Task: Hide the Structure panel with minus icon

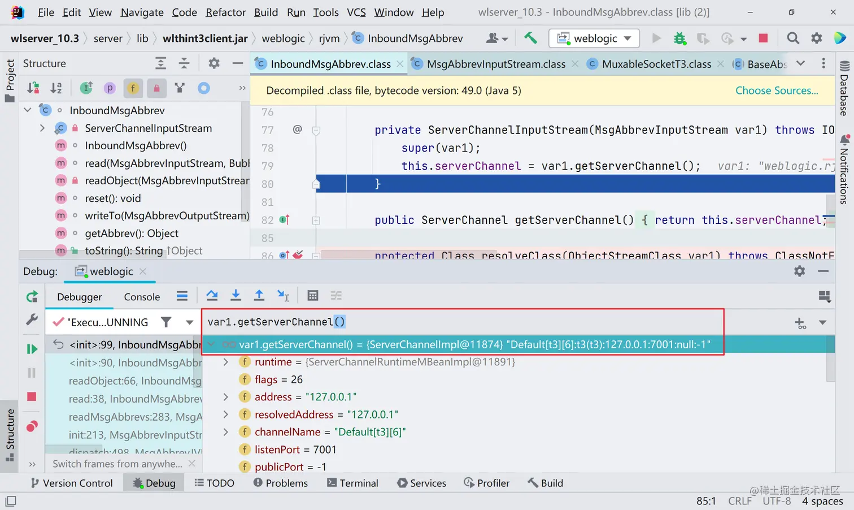Action: (x=238, y=63)
